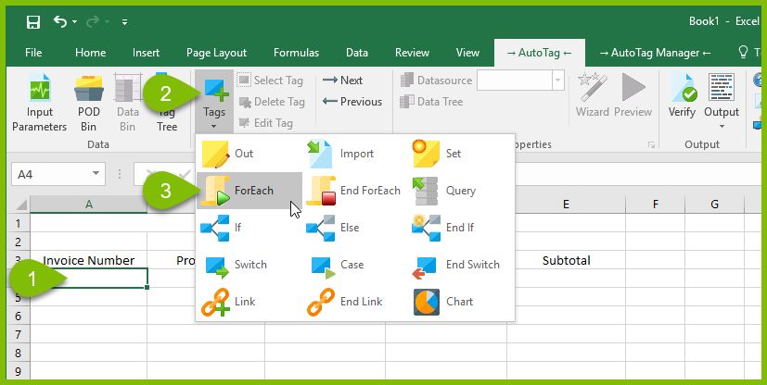Insert an End Link tag
Screen dimensions: 767x385
[354, 302]
